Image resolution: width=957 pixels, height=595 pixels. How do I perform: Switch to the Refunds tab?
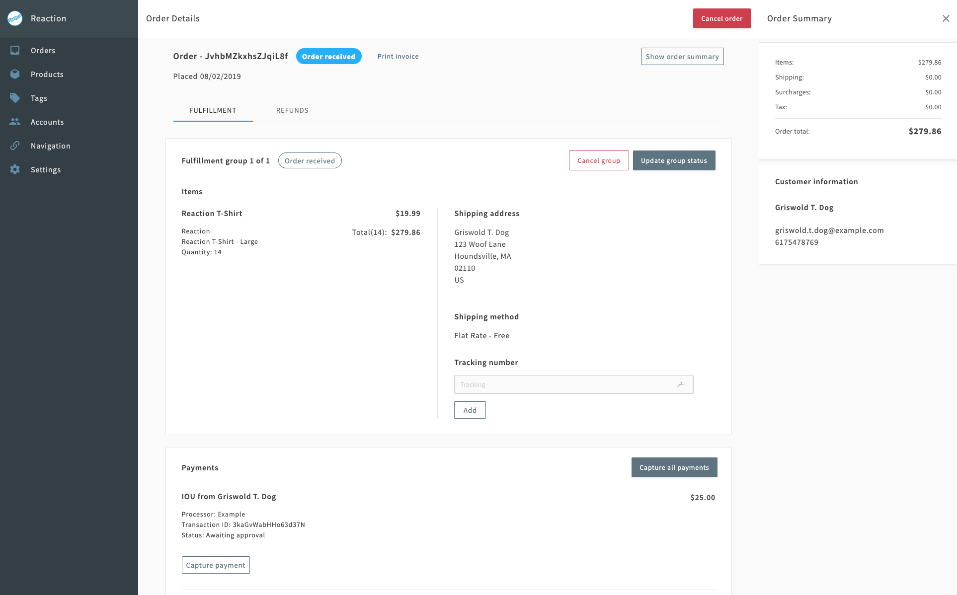pyautogui.click(x=292, y=110)
